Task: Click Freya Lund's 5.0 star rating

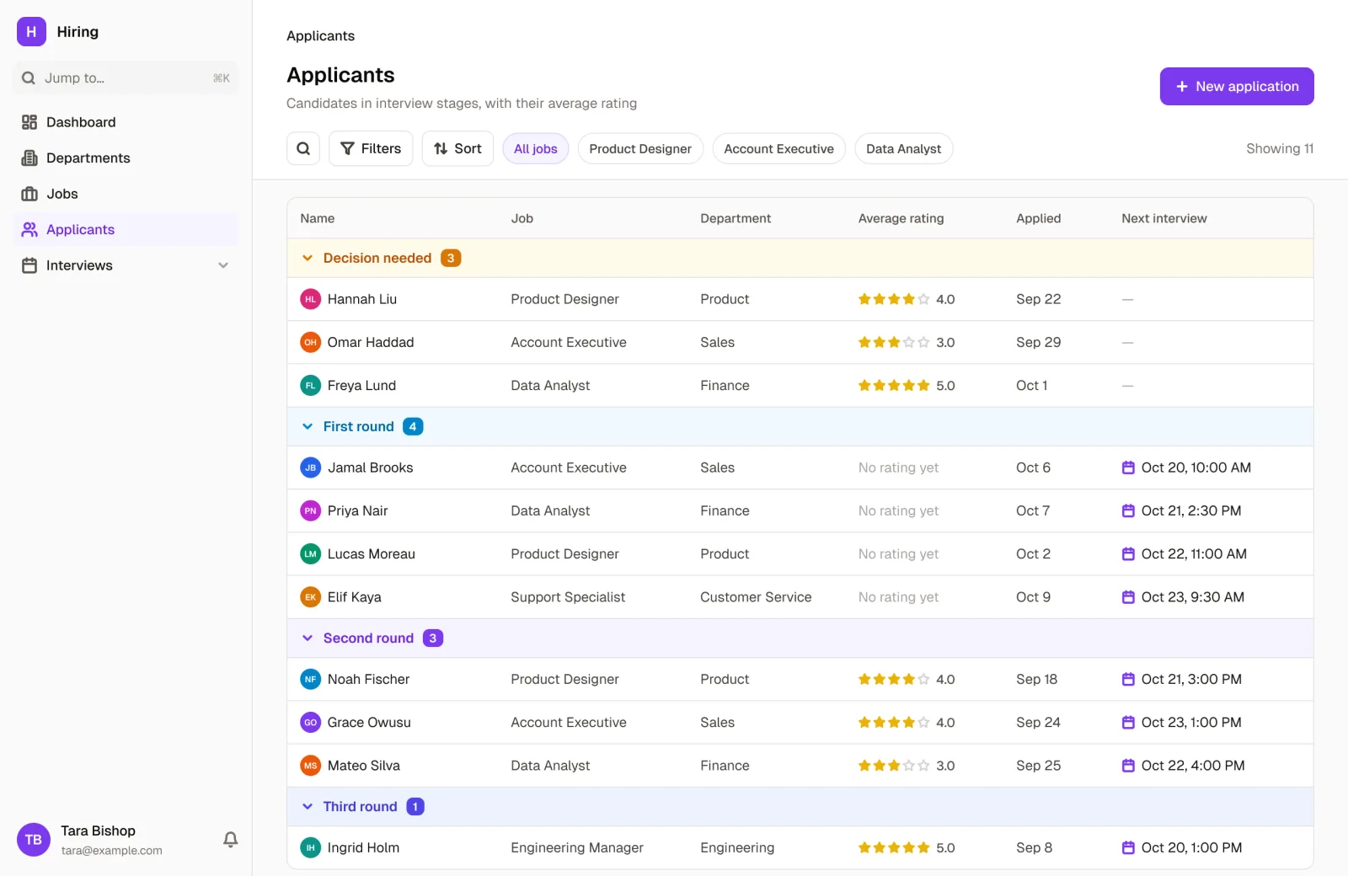Action: pos(907,386)
